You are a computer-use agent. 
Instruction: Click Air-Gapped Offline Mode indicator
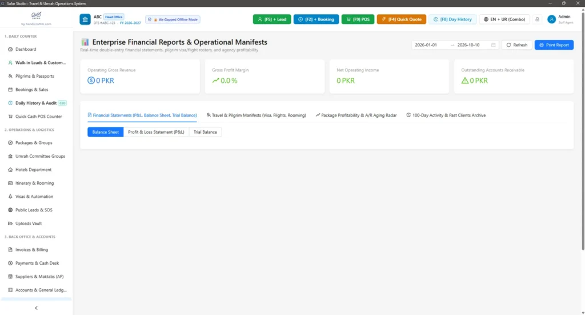[x=173, y=19]
